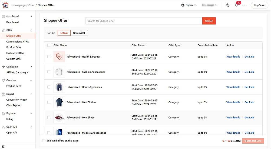Image resolution: width=271 pixels, height=149 pixels.
Task: Click the Batch Get Link button
Action: coord(253,141)
